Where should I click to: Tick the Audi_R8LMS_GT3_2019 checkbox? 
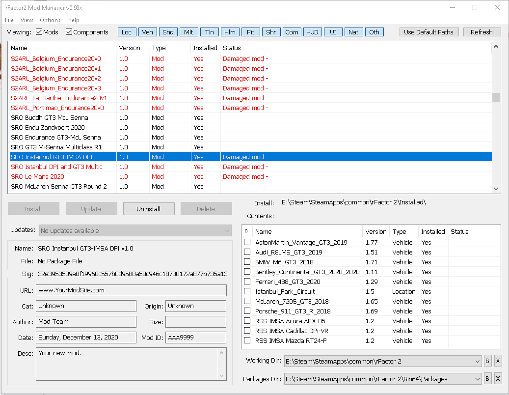(x=247, y=252)
